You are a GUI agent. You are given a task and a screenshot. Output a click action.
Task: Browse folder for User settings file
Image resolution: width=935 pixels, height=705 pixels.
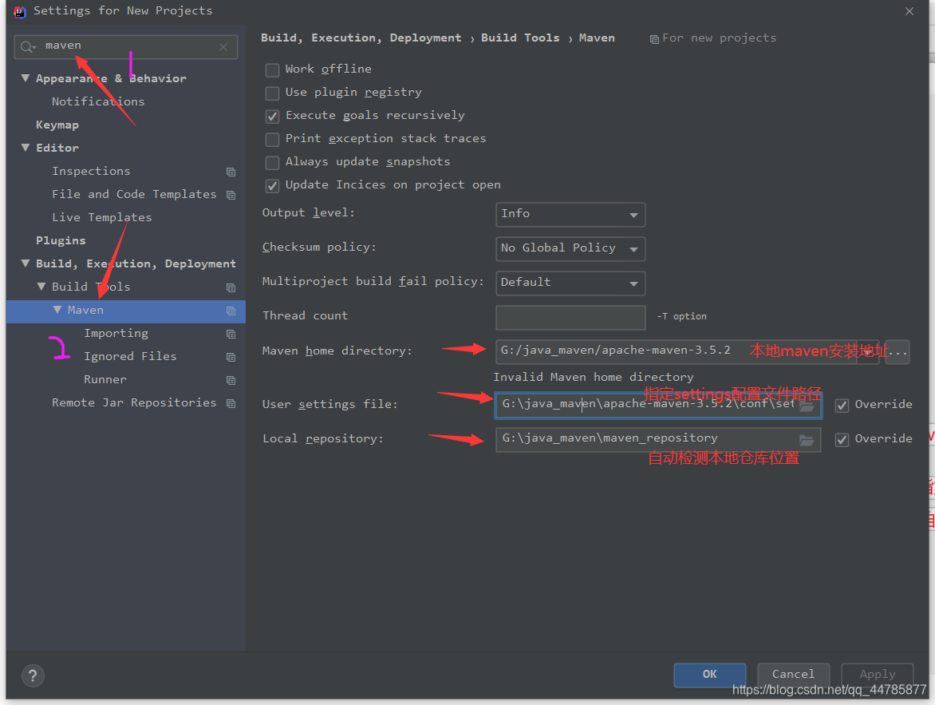(x=807, y=406)
